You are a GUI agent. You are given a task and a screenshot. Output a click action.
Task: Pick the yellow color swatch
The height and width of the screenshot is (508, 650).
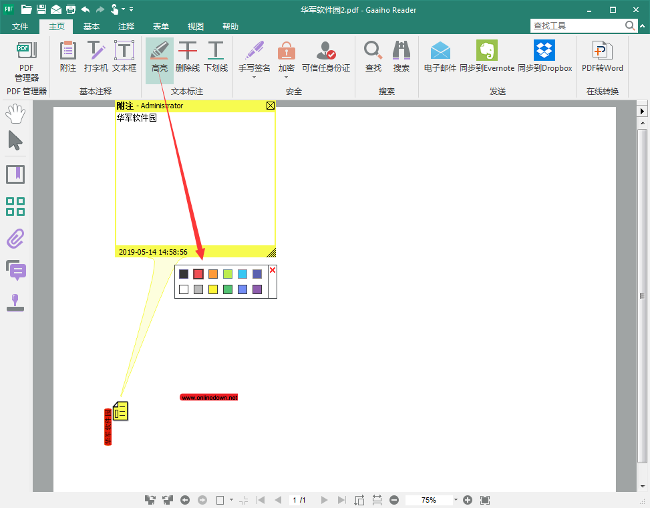click(x=212, y=289)
